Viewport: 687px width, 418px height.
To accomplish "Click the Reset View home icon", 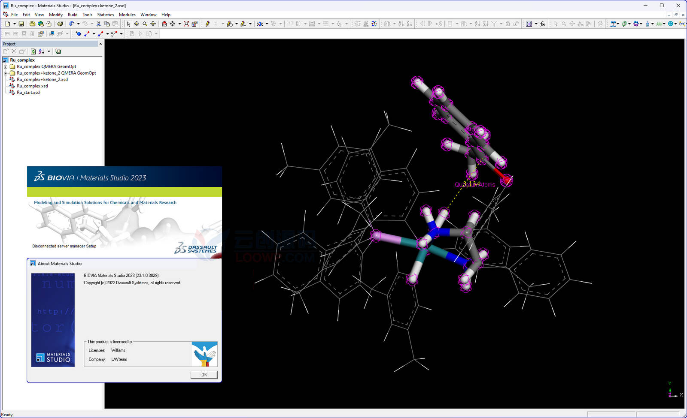I will [164, 24].
